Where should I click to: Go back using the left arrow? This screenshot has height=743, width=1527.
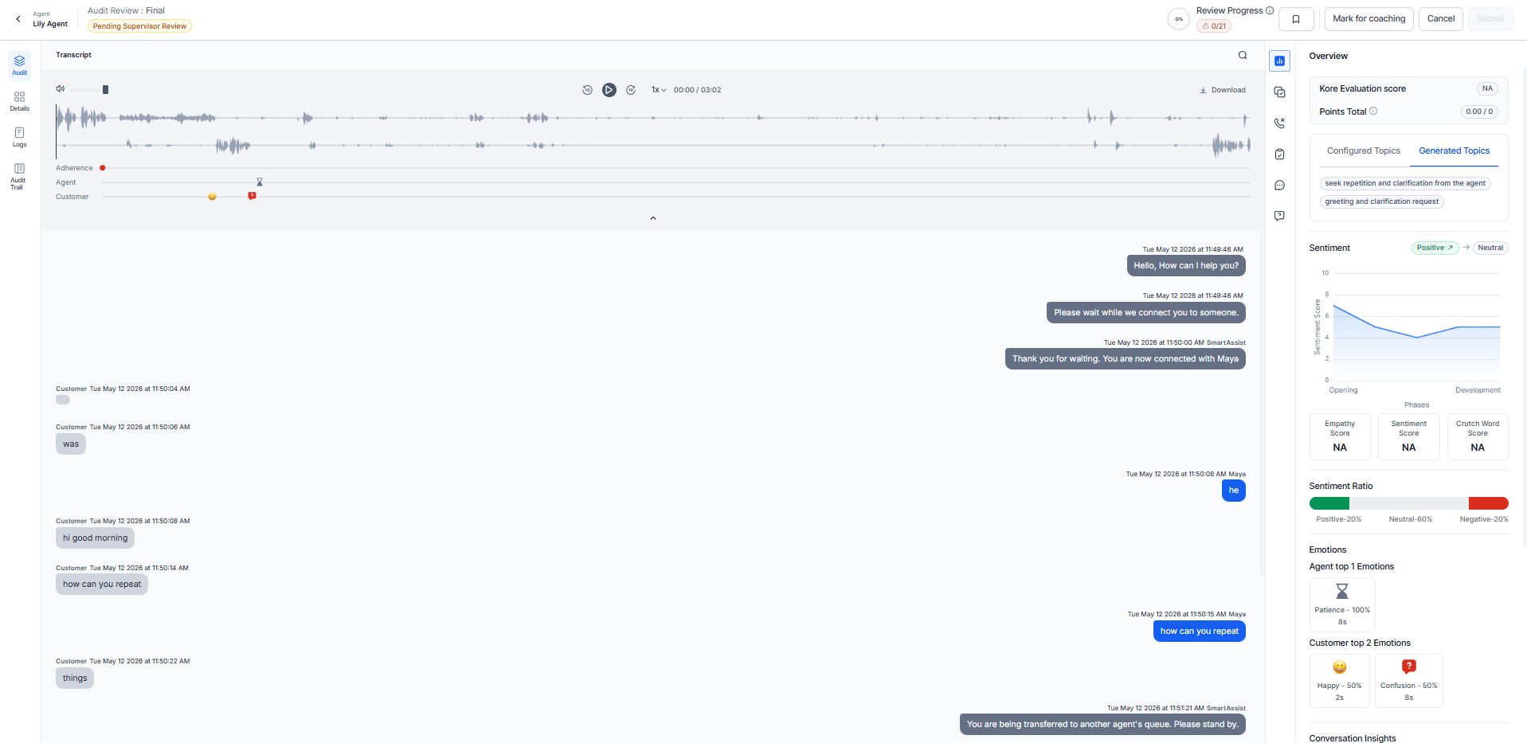point(18,19)
